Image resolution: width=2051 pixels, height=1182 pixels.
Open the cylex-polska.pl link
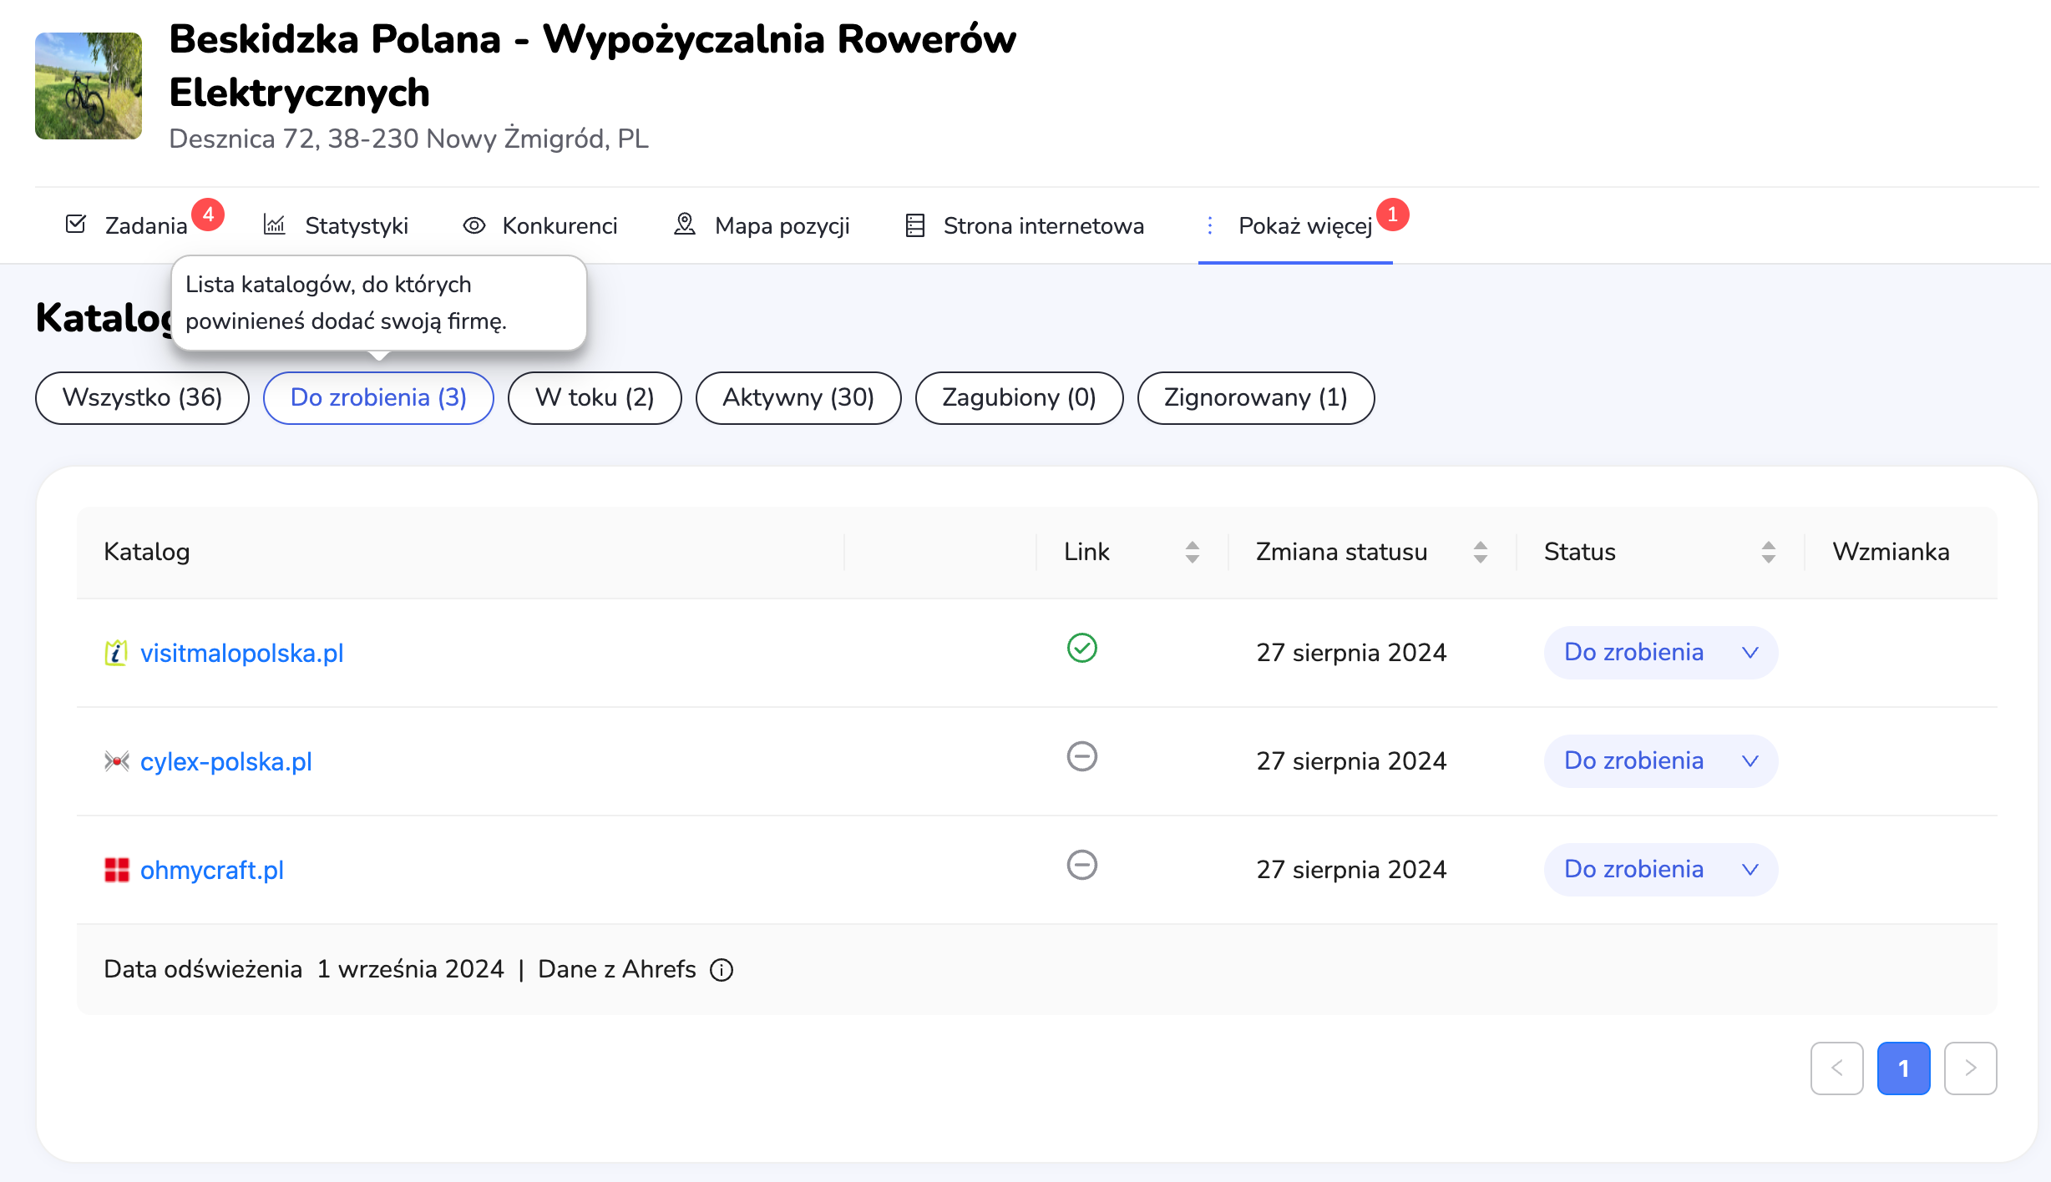(x=225, y=762)
